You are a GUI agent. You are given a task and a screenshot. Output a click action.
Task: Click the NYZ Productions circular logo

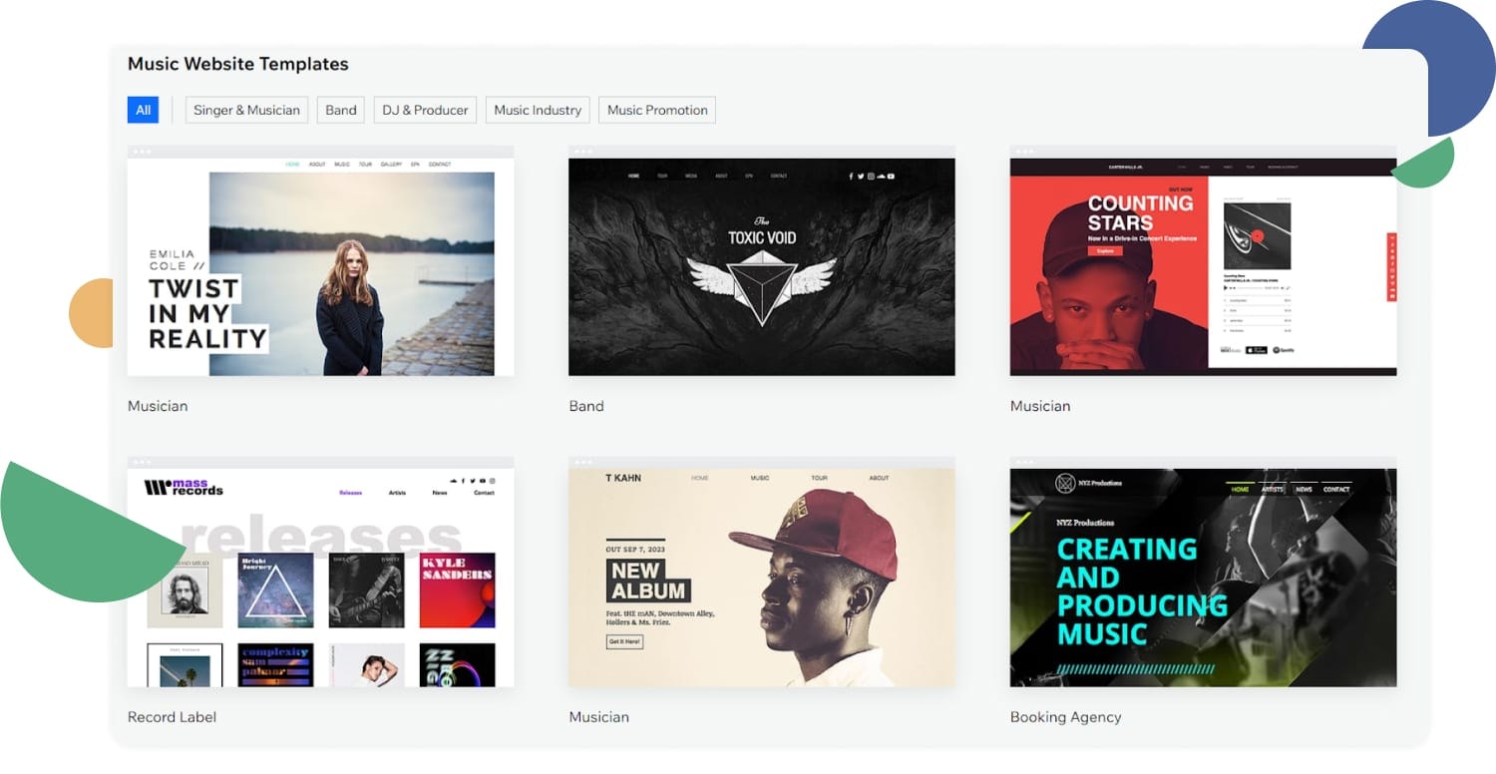click(x=1065, y=484)
